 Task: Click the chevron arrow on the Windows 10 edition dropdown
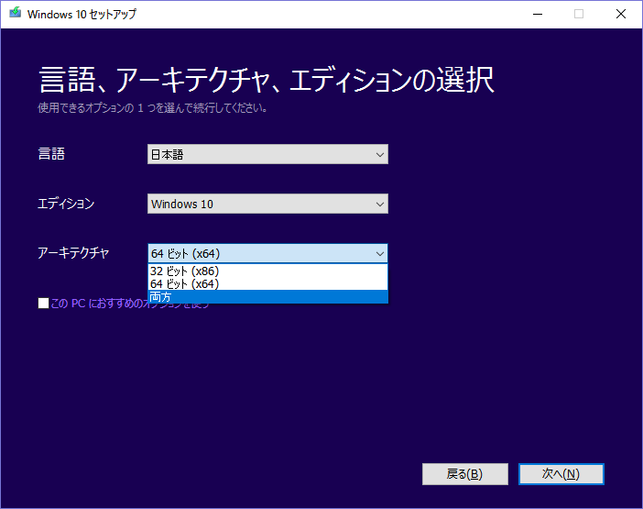380,204
